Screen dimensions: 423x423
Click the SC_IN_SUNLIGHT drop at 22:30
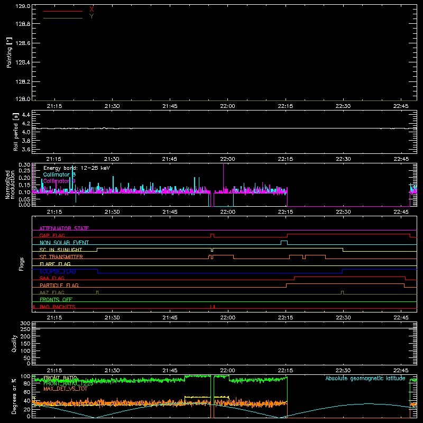(x=343, y=250)
